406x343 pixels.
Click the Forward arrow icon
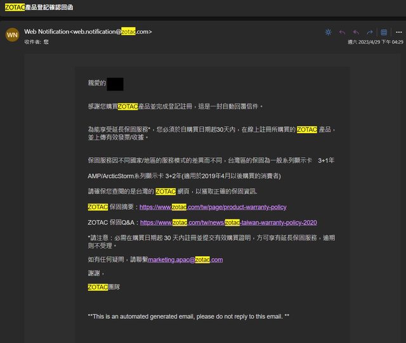tap(369, 32)
